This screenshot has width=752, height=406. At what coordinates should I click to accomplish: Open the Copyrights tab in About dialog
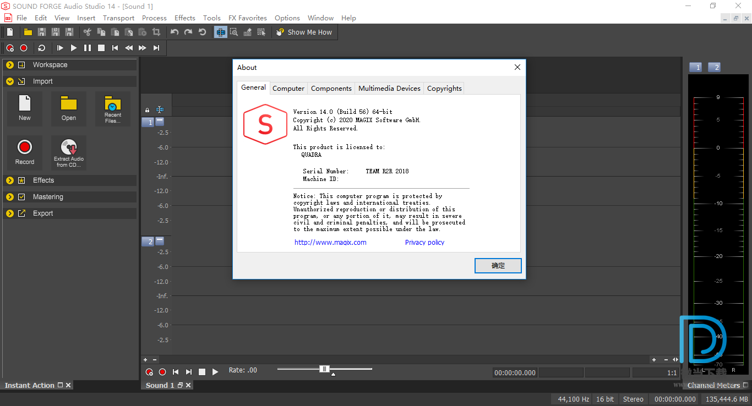click(444, 88)
